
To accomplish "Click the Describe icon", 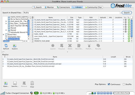I will [x=79, y=46].
